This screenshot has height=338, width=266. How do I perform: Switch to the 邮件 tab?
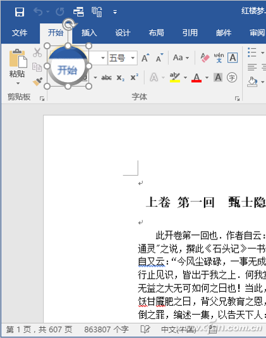224,33
